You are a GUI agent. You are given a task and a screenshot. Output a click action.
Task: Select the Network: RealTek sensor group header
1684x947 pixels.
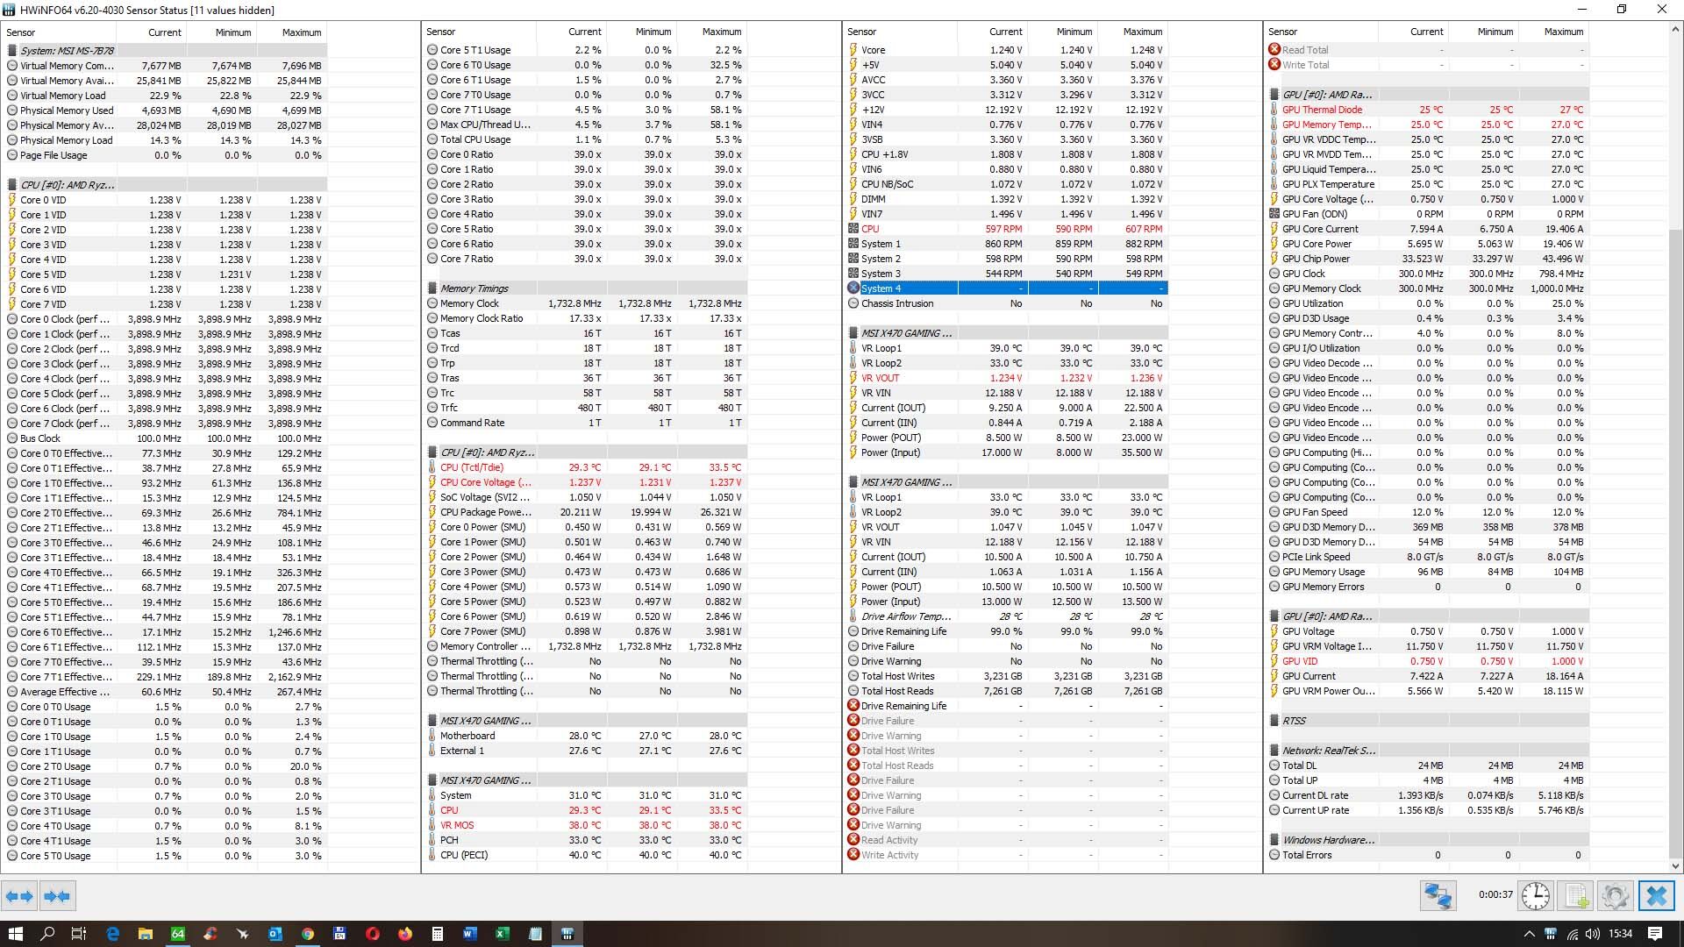tap(1428, 751)
